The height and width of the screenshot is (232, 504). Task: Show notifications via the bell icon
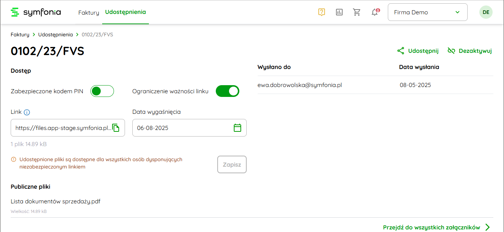(375, 12)
